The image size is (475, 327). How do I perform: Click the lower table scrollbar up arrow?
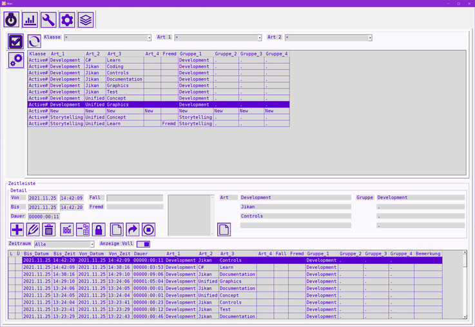tap(465, 252)
